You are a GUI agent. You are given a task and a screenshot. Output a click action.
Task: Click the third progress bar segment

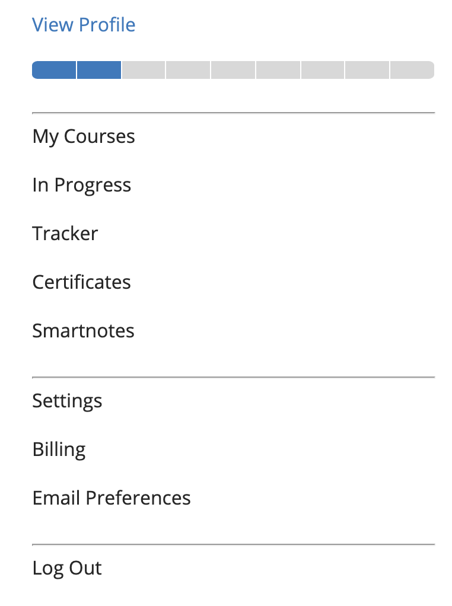(x=144, y=70)
